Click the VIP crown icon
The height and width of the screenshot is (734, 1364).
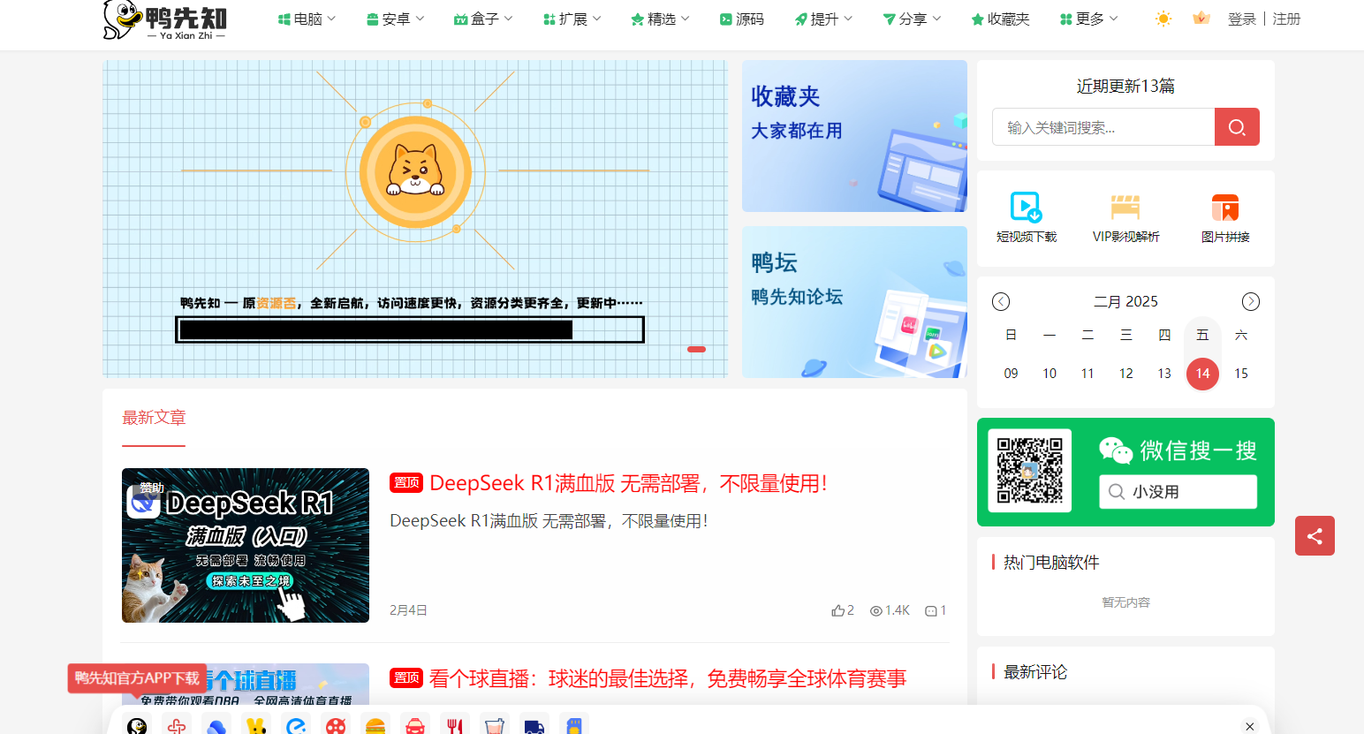coord(1201,18)
